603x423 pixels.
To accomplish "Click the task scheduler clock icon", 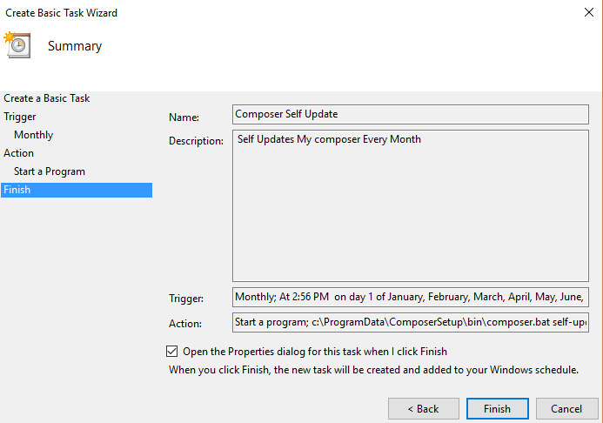I will [x=17, y=44].
